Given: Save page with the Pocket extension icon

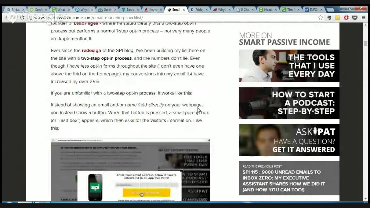Looking at the screenshot, I should point(355,18).
